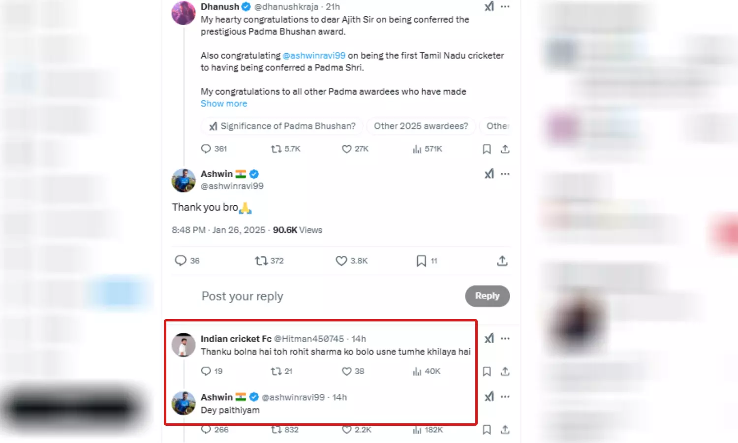This screenshot has width=738, height=443.
Task: Select "Other 2025 awardees?" suggestion chip
Action: click(421, 127)
